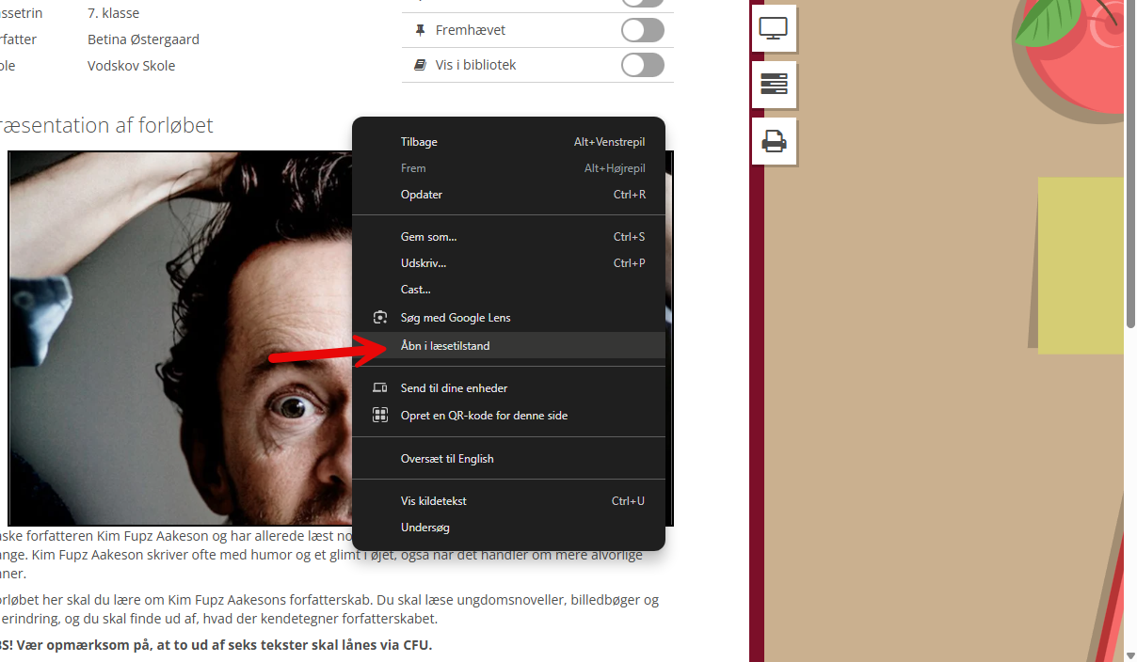Choose Udskriv... in context menu

coord(424,263)
